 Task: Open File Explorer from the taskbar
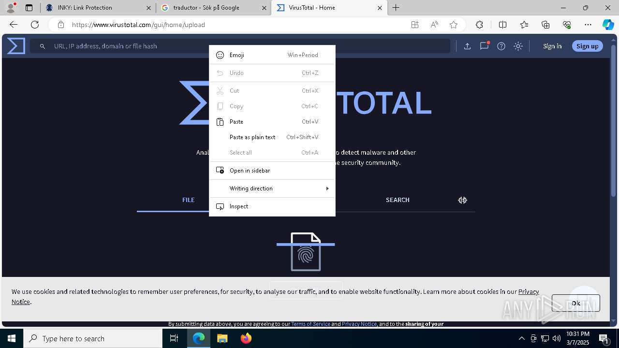[222, 338]
